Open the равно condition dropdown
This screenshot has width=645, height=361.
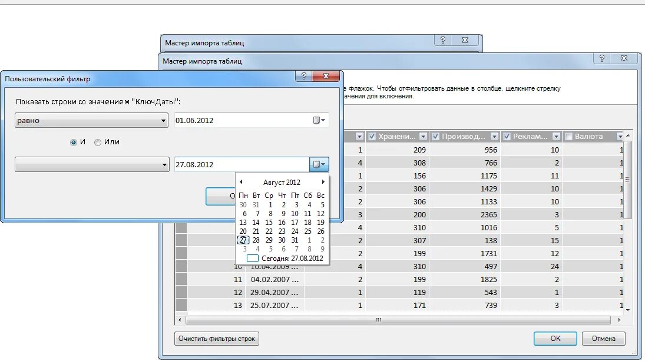(91, 121)
